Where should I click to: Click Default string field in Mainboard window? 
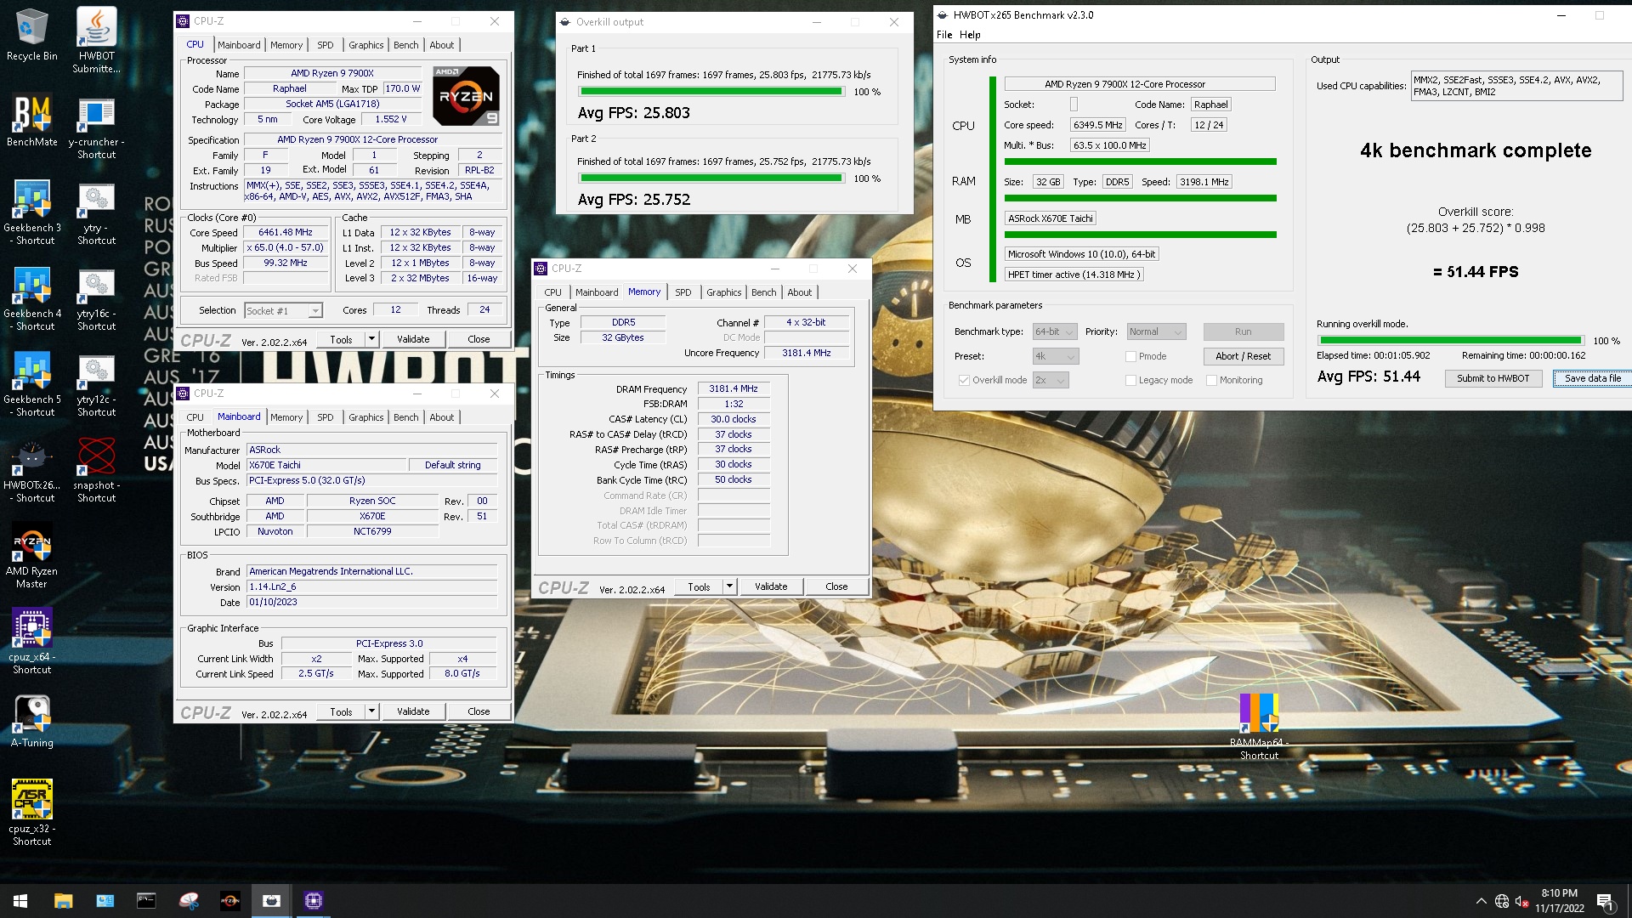pyautogui.click(x=452, y=465)
